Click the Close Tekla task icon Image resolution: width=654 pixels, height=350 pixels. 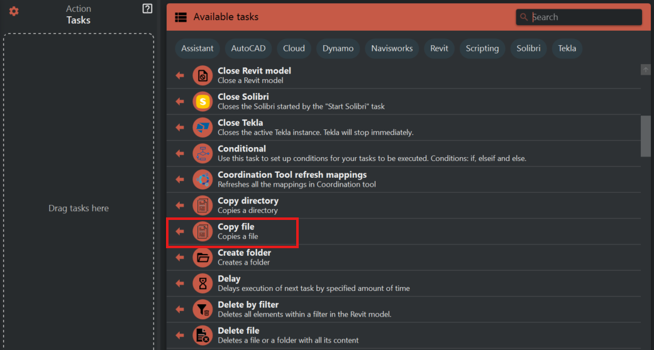click(202, 128)
